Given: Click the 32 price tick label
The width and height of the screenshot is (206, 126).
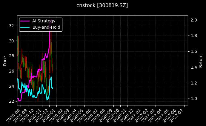Looking at the screenshot, I should coord(12,26).
